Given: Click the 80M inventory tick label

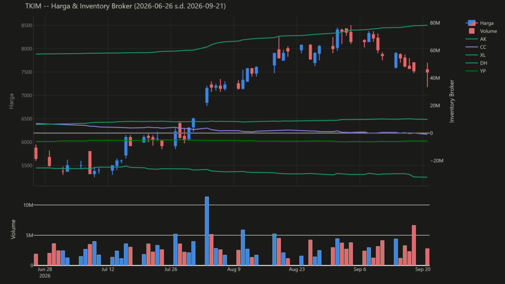Looking at the screenshot, I should coord(435,23).
